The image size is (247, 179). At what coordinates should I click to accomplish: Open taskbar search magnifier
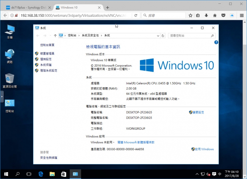point(17,174)
